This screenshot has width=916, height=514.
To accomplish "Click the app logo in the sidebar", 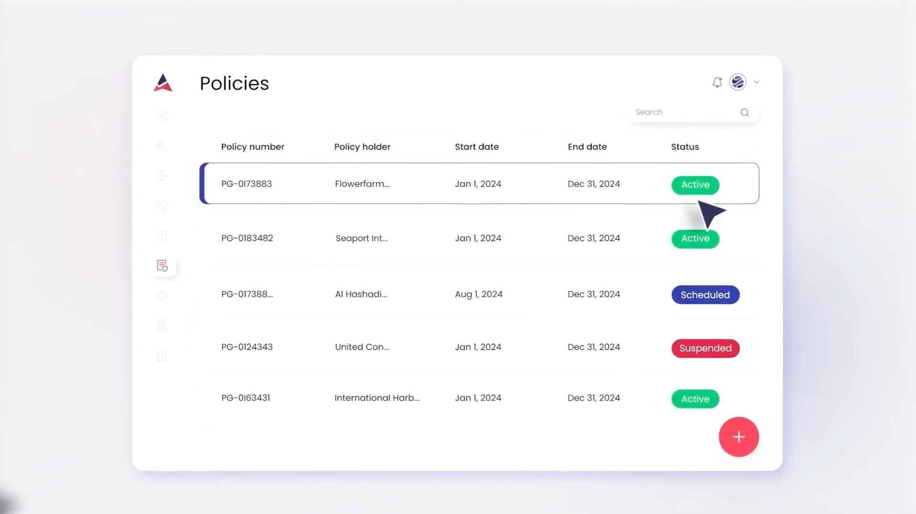I will 162,83.
